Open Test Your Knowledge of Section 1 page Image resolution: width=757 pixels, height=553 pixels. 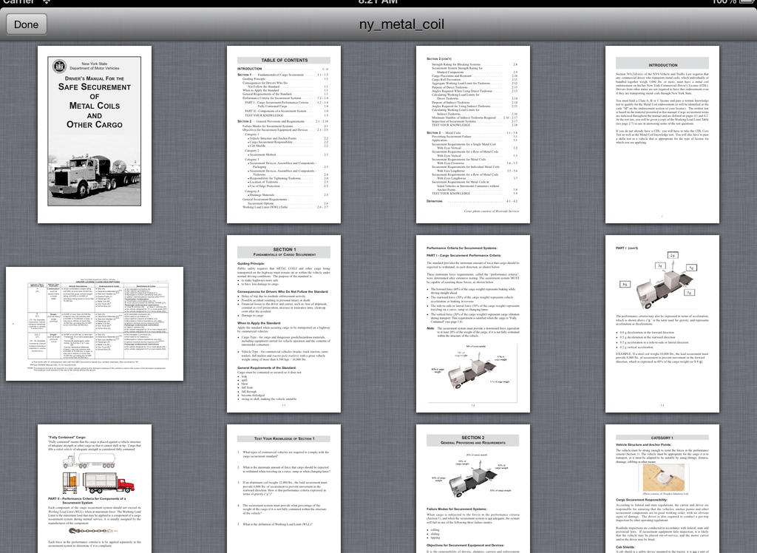pos(284,488)
